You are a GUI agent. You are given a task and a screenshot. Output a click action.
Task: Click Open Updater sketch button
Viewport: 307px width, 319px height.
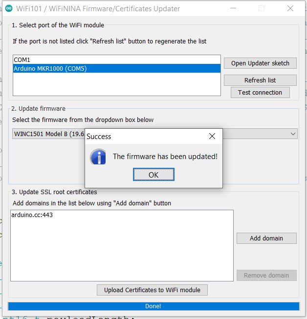pyautogui.click(x=260, y=63)
